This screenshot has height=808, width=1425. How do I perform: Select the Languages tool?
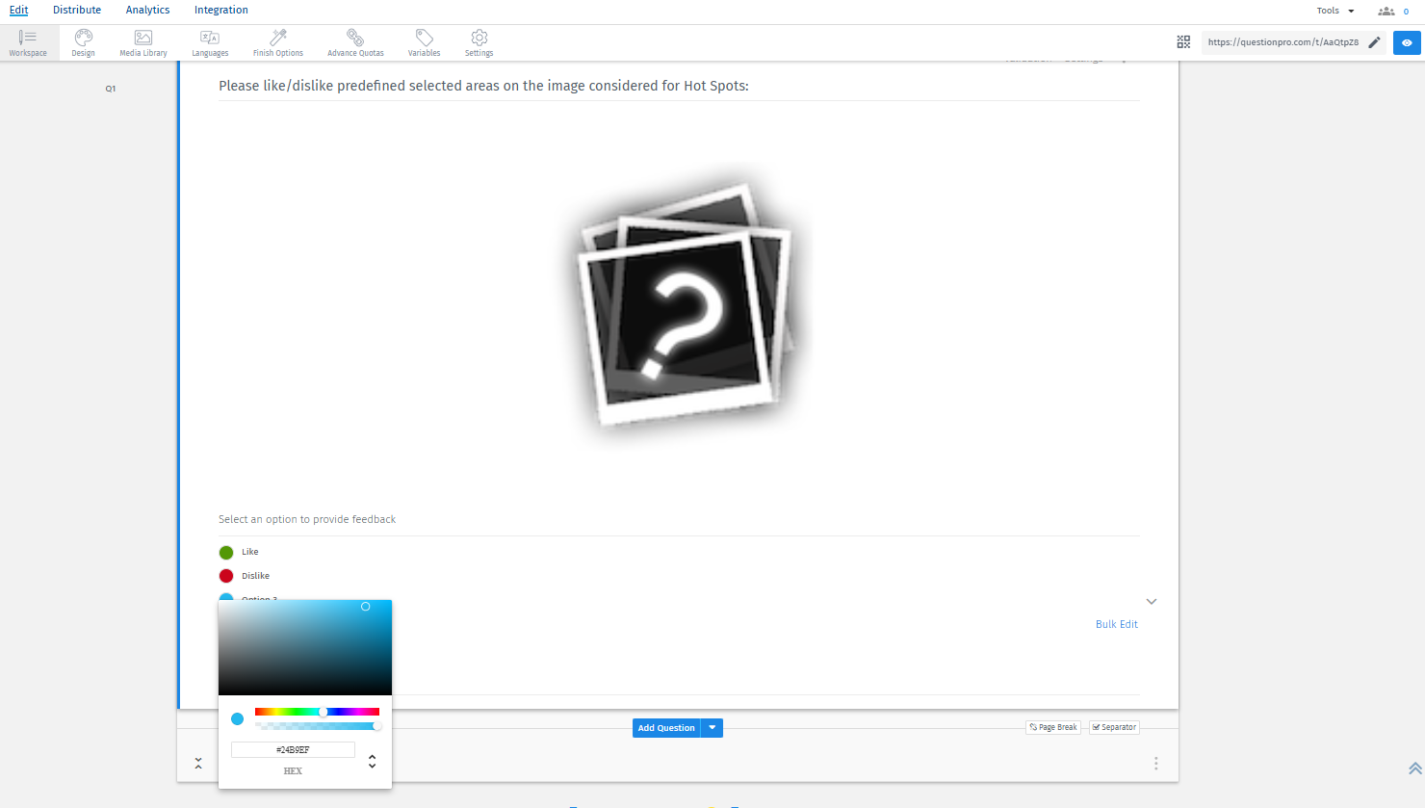[x=209, y=42]
